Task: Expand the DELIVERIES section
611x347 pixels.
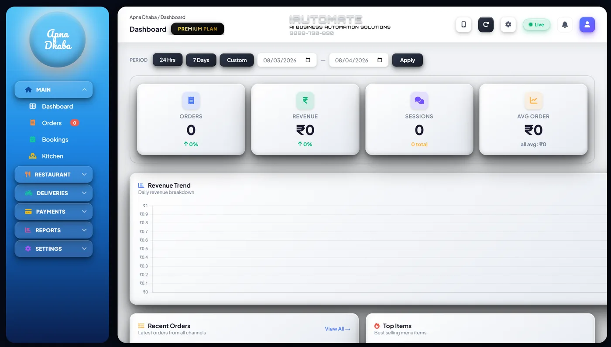Action: pyautogui.click(x=54, y=193)
